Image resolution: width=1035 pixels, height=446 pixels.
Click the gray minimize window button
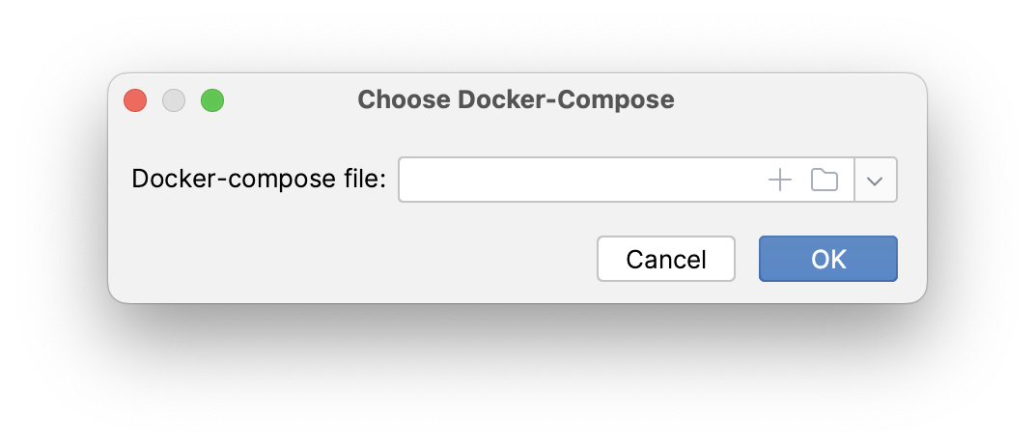pos(174,100)
